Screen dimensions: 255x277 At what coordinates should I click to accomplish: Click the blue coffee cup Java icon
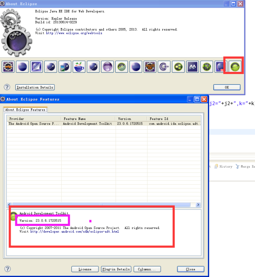coord(79,67)
